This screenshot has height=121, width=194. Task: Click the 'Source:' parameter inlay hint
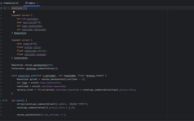[x=73, y=104]
